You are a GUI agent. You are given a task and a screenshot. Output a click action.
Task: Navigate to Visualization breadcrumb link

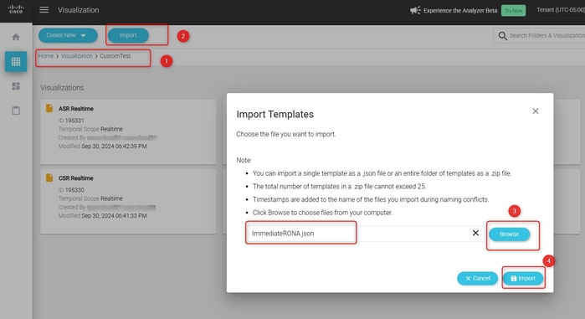tap(76, 56)
